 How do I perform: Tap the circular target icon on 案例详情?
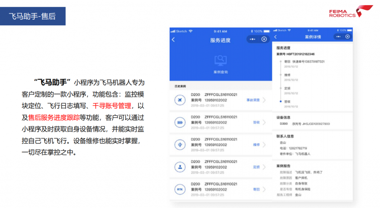coord(347,37)
